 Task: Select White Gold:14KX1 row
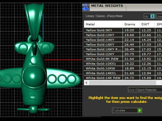(123, 73)
